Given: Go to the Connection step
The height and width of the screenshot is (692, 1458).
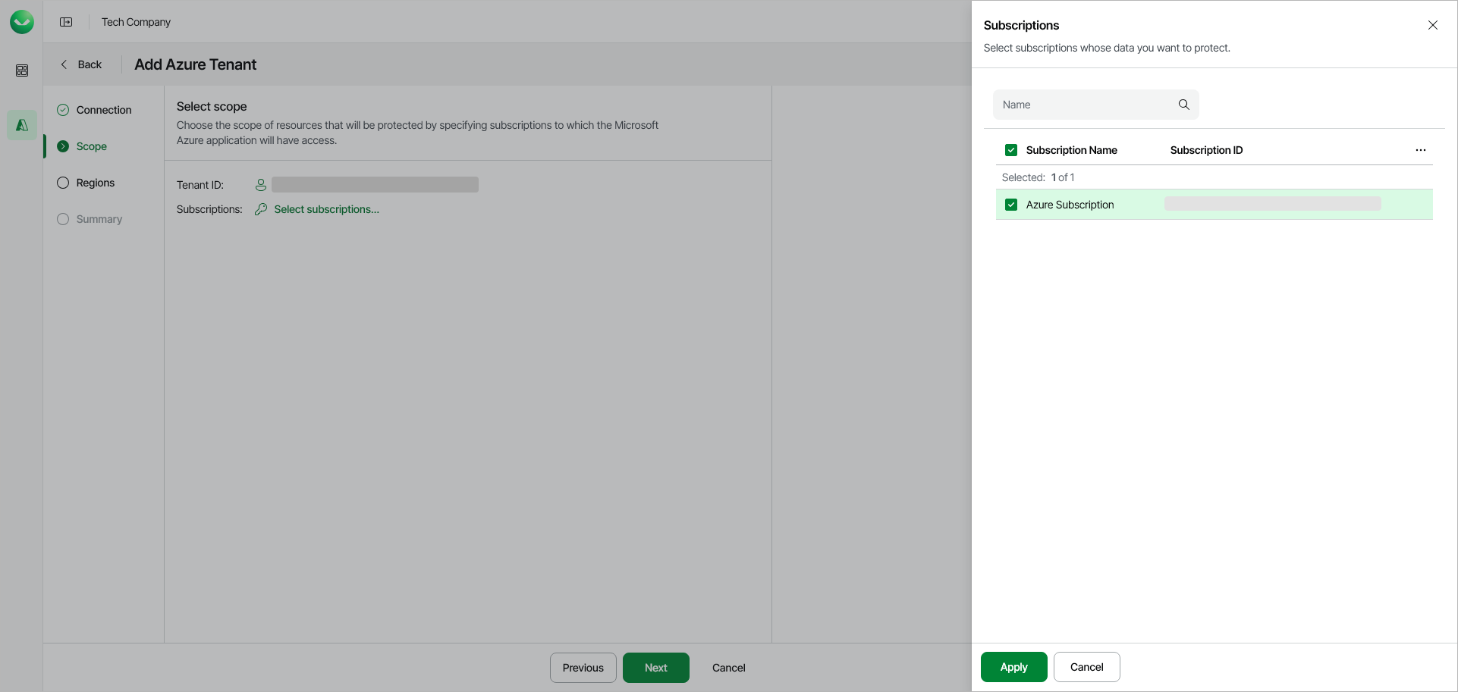Looking at the screenshot, I should pyautogui.click(x=102, y=109).
